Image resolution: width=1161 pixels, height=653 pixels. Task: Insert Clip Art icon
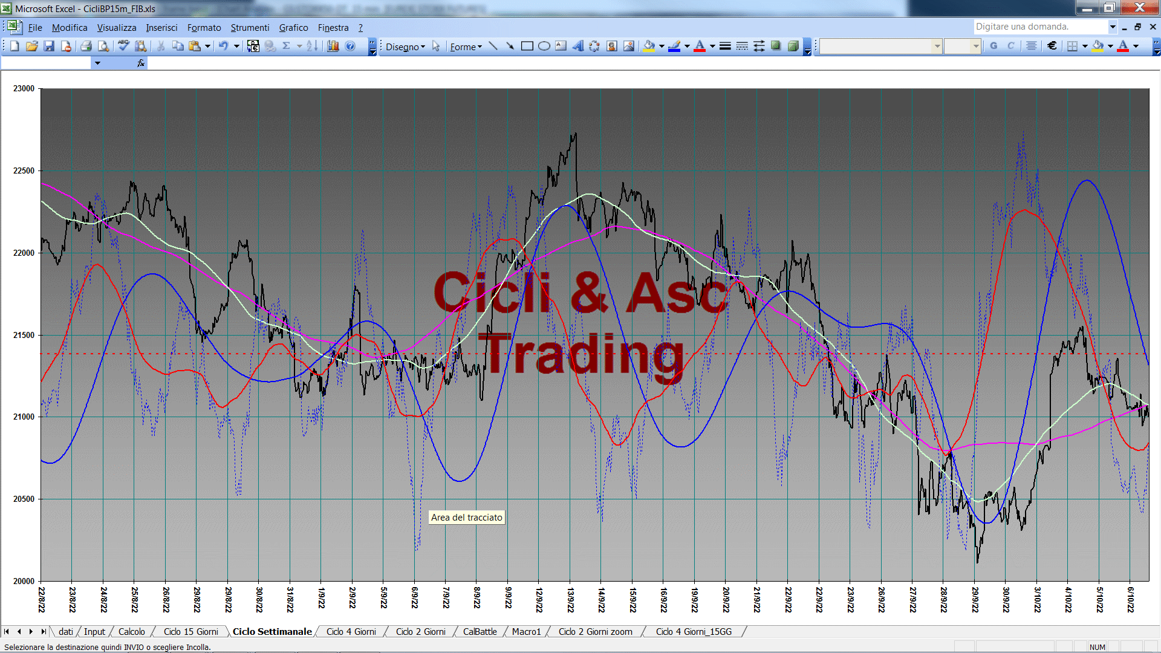pyautogui.click(x=612, y=46)
